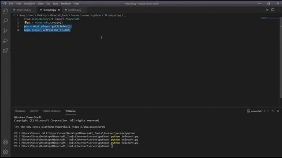Select the TERMINAL panel tab
Screen dimensions: 282x158
(x=70, y=111)
